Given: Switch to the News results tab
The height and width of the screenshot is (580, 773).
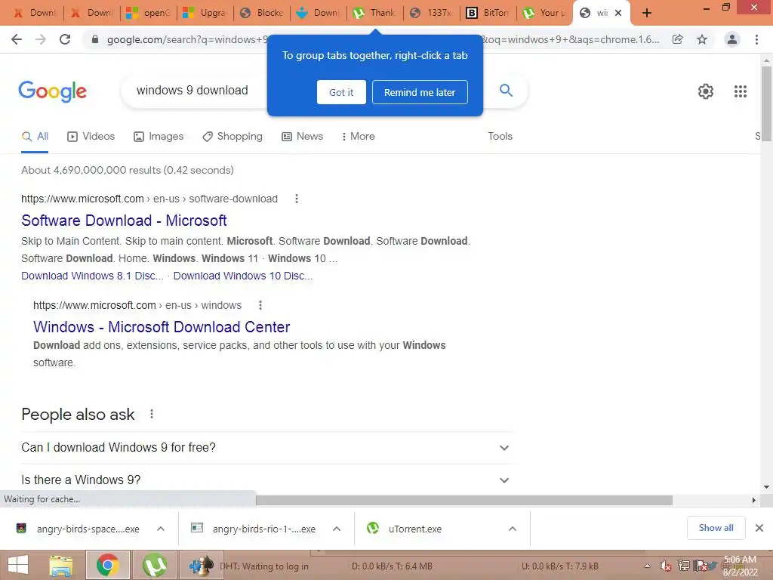Looking at the screenshot, I should click(x=302, y=136).
